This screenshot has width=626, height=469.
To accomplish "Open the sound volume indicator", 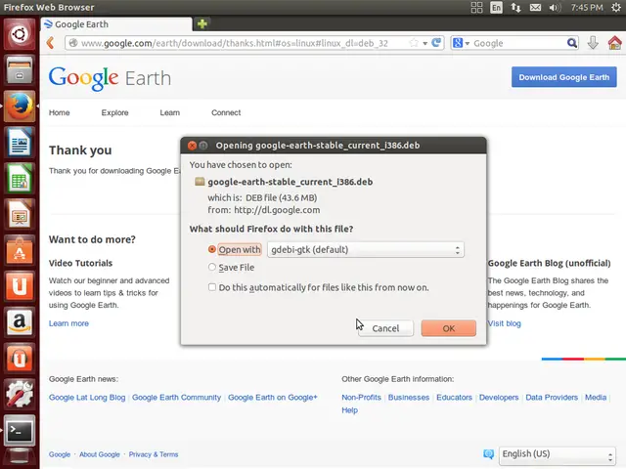I will [x=555, y=7].
